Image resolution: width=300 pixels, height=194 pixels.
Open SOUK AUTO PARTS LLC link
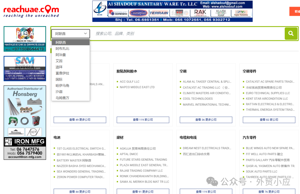click(262, 171)
